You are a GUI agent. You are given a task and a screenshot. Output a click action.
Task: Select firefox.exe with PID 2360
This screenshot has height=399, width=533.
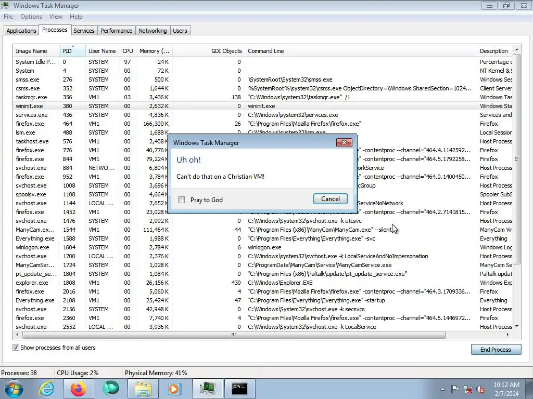[x=262, y=318]
